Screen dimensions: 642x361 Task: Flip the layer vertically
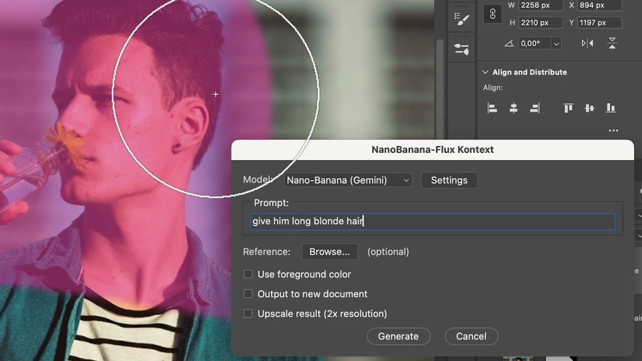coord(612,44)
